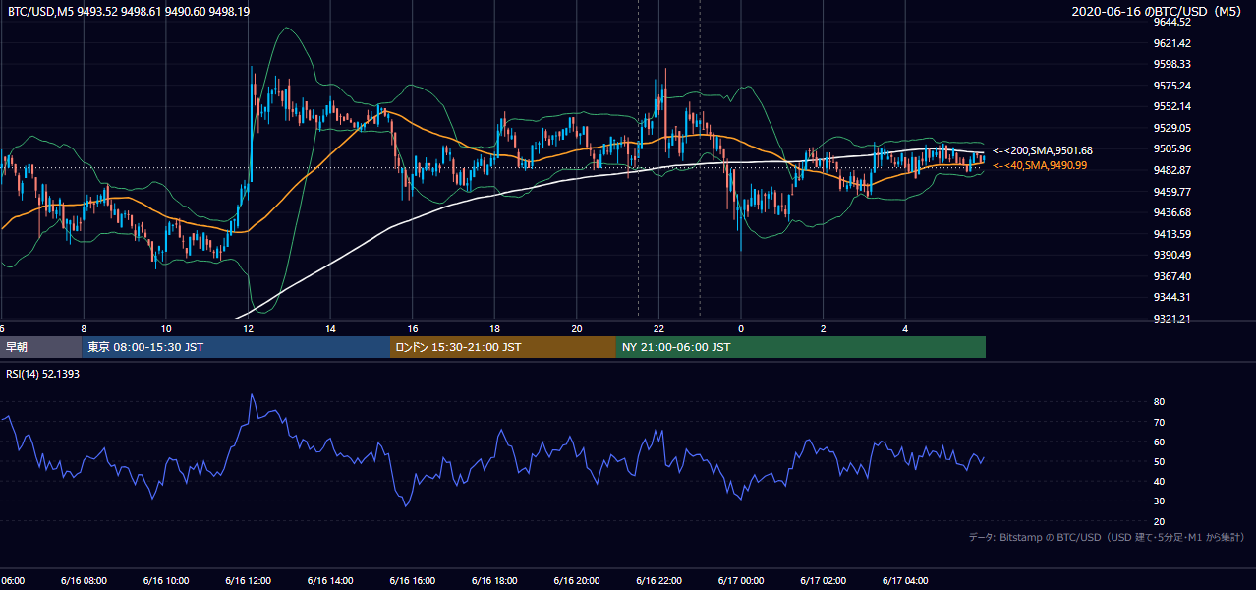Click price axis label 9621.42
The image size is (1256, 590).
(x=1172, y=43)
